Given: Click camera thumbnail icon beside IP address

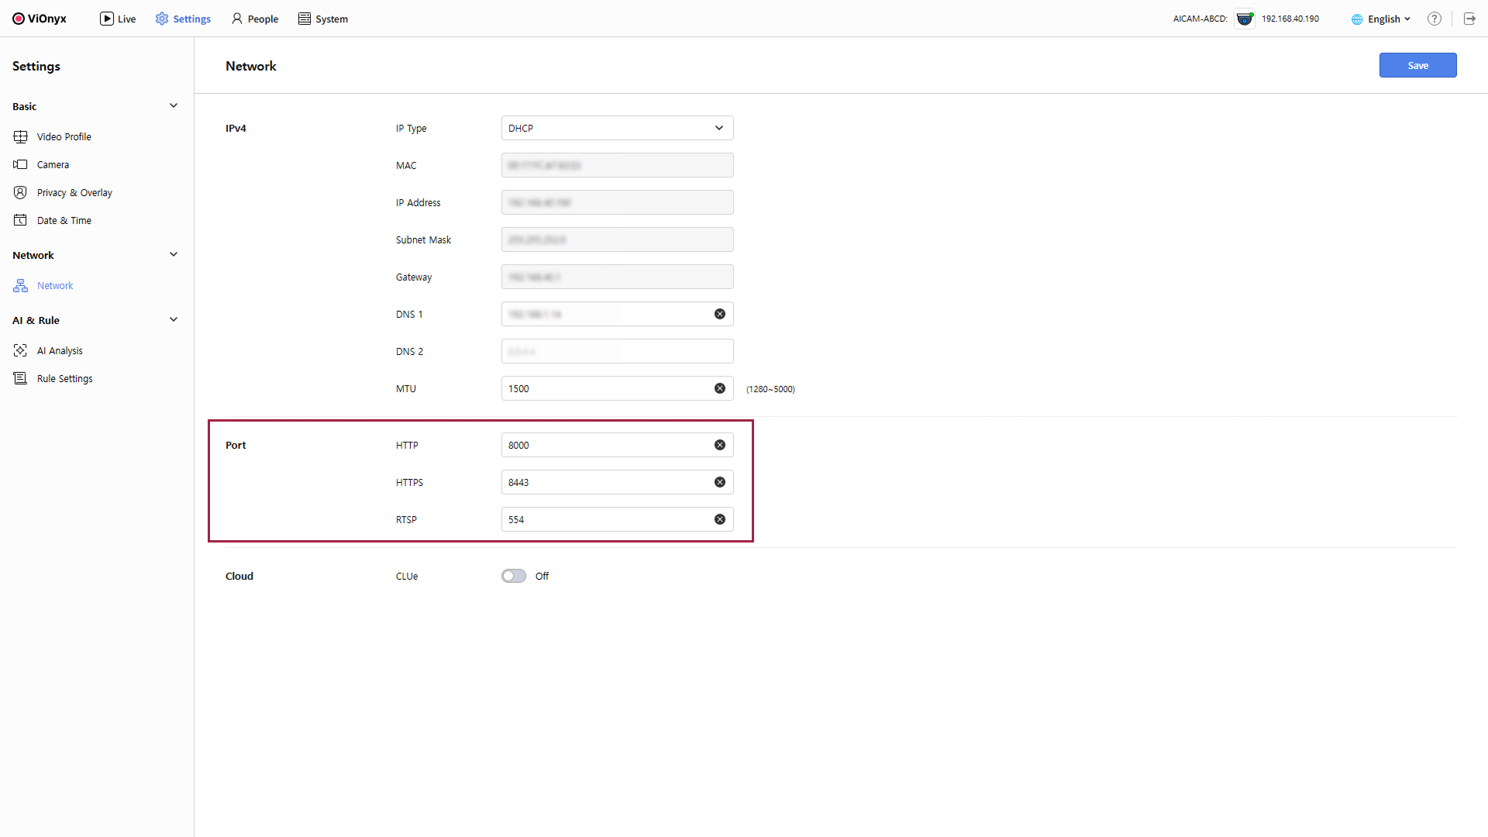Looking at the screenshot, I should click(x=1245, y=19).
